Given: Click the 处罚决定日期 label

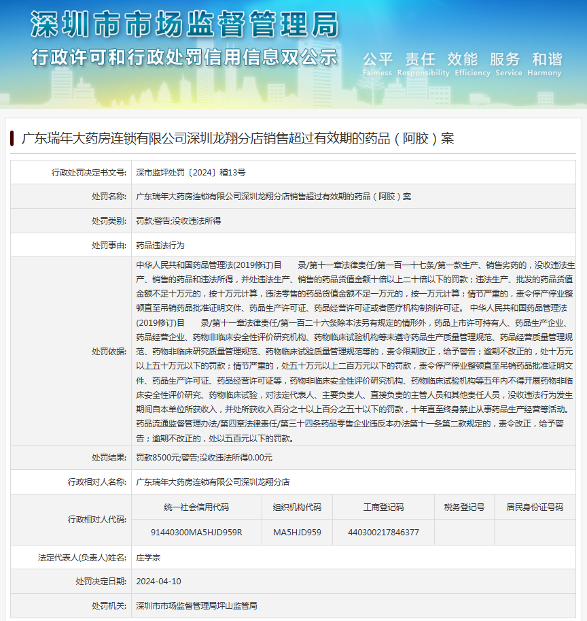Looking at the screenshot, I should tap(101, 582).
